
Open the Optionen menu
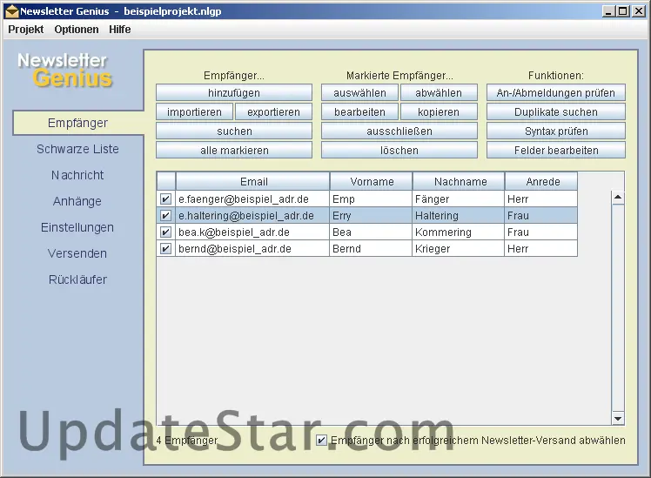coord(77,30)
